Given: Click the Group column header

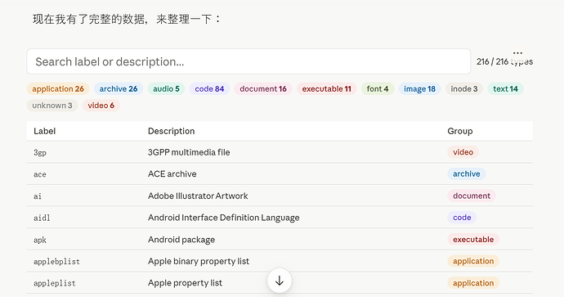Looking at the screenshot, I should (x=459, y=131).
